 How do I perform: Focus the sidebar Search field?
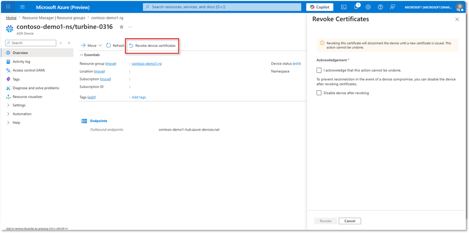tap(31, 43)
